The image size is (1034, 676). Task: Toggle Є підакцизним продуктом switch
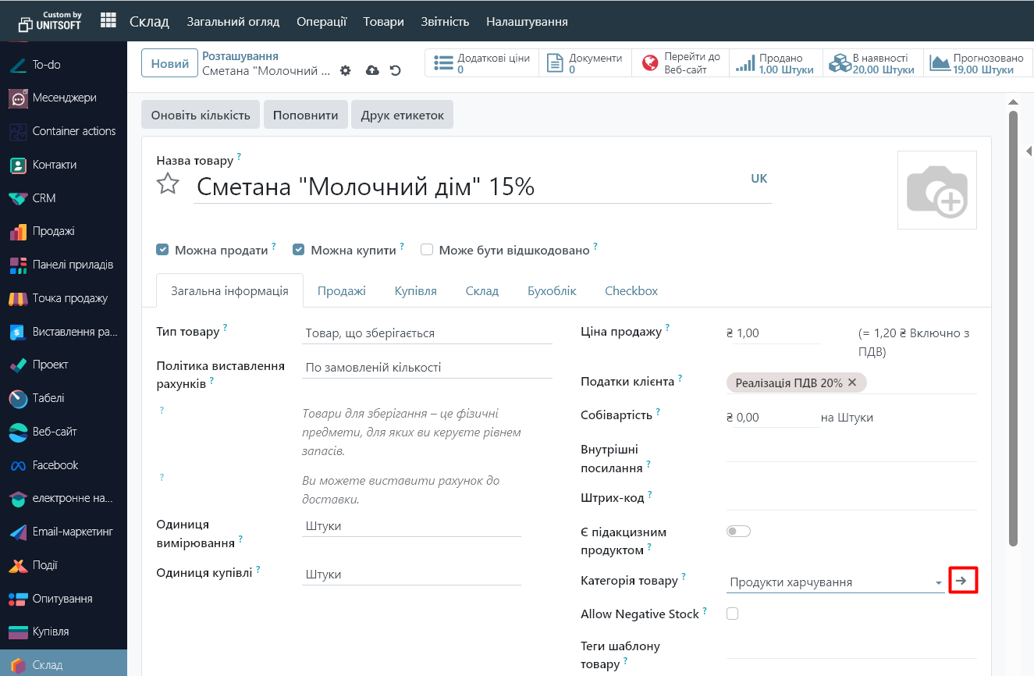pos(738,532)
